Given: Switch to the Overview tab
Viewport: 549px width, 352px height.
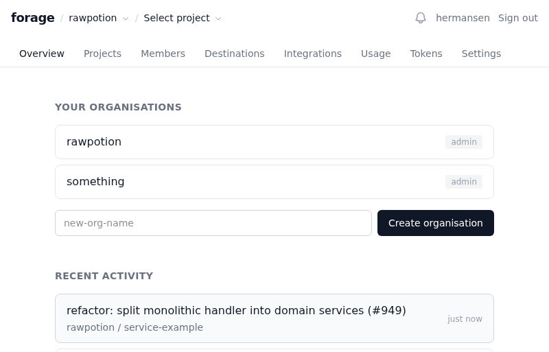Looking at the screenshot, I should tap(42, 54).
